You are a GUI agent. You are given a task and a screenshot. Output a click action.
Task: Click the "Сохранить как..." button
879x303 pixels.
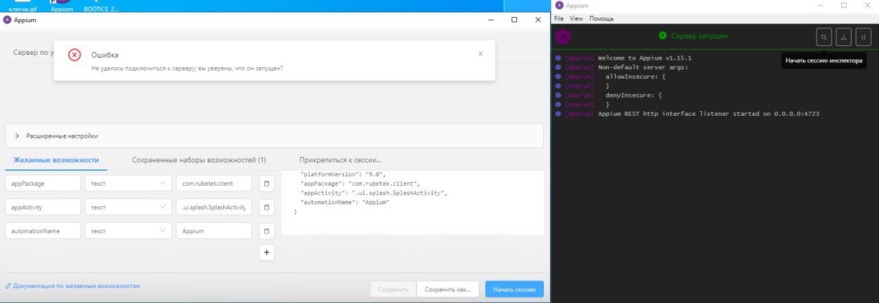447,289
